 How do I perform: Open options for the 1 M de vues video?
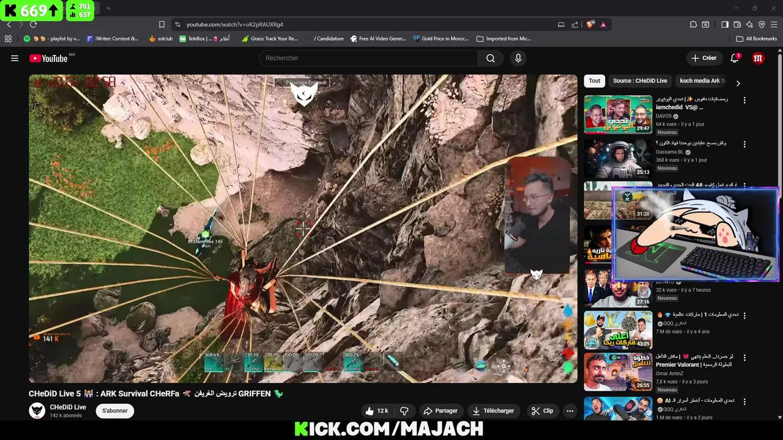click(744, 402)
